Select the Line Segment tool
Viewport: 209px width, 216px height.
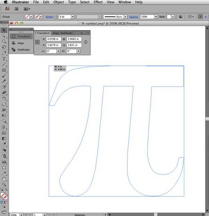pos(4,64)
